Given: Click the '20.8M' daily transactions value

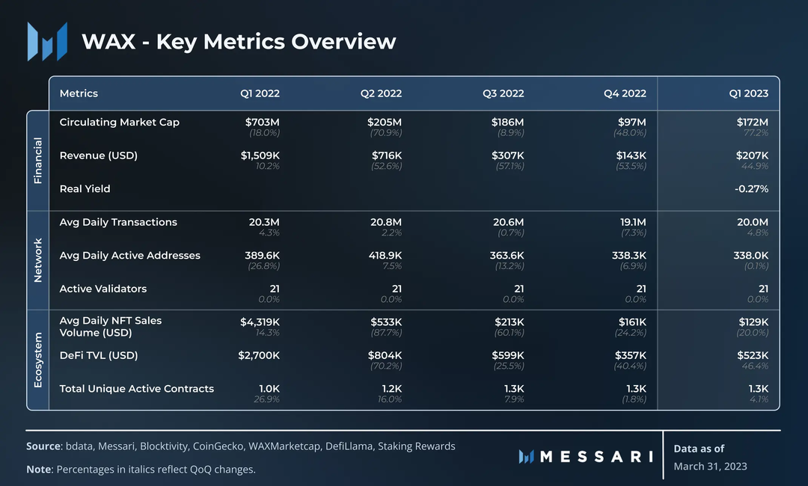Looking at the screenshot, I should coord(386,222).
